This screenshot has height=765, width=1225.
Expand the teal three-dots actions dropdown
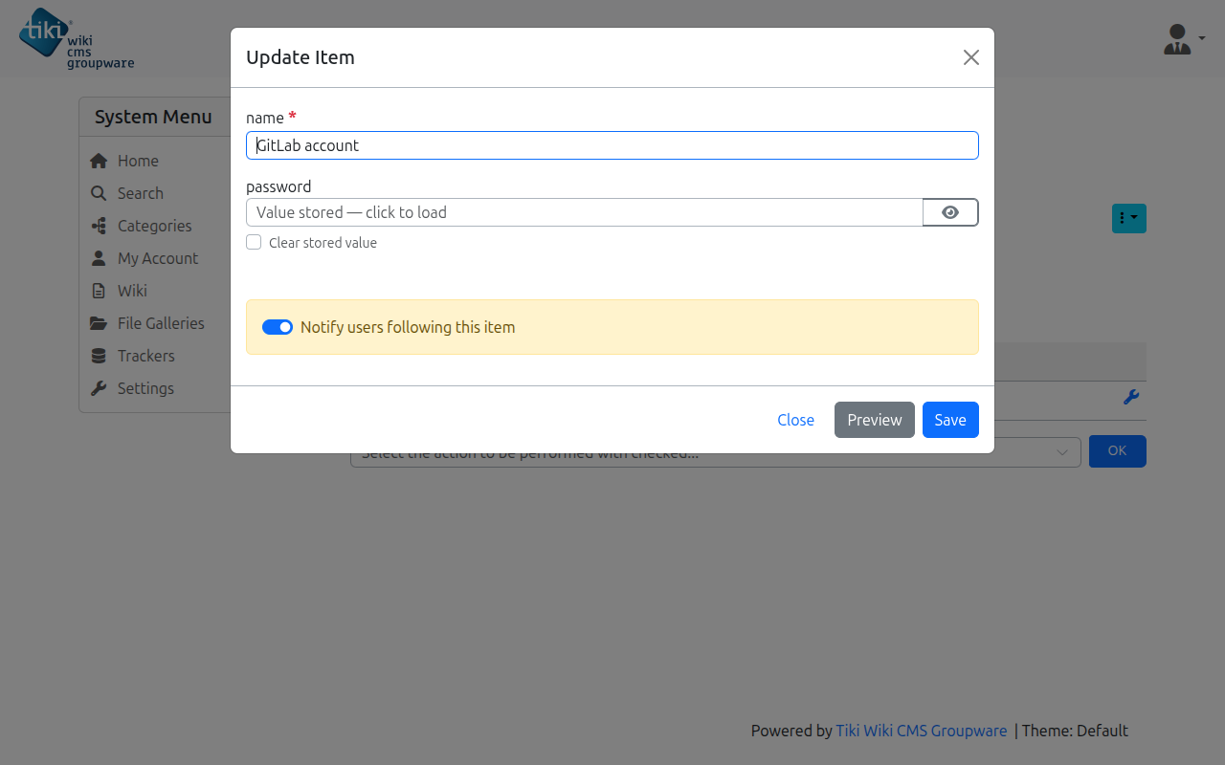click(x=1129, y=218)
